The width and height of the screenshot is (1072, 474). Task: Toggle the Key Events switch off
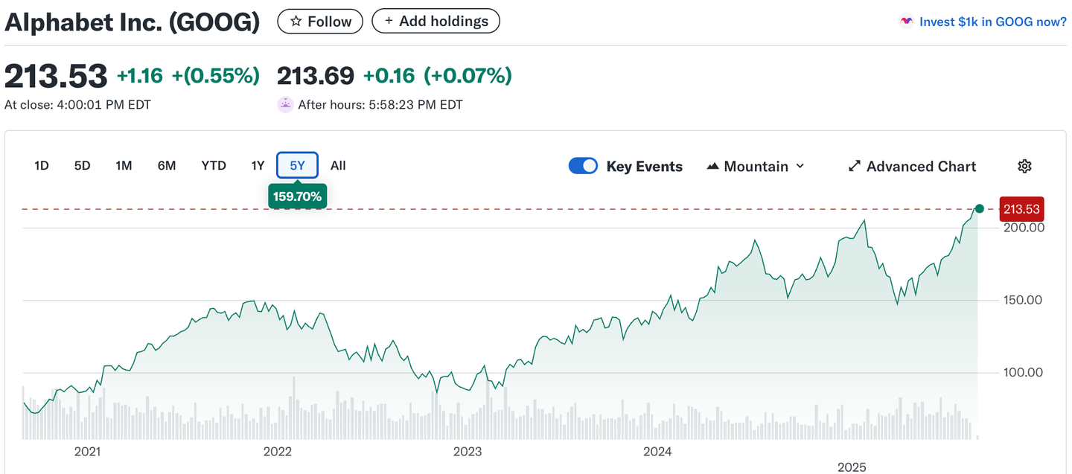tap(583, 166)
